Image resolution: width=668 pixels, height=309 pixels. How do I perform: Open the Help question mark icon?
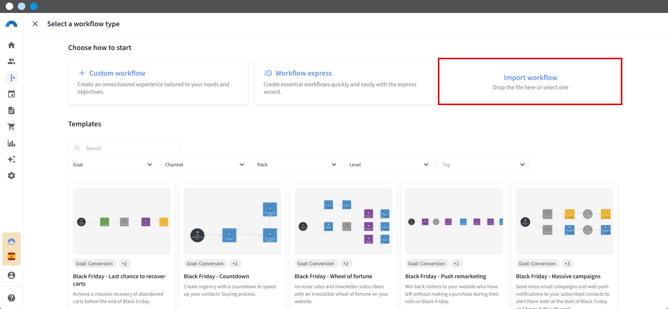point(12,298)
